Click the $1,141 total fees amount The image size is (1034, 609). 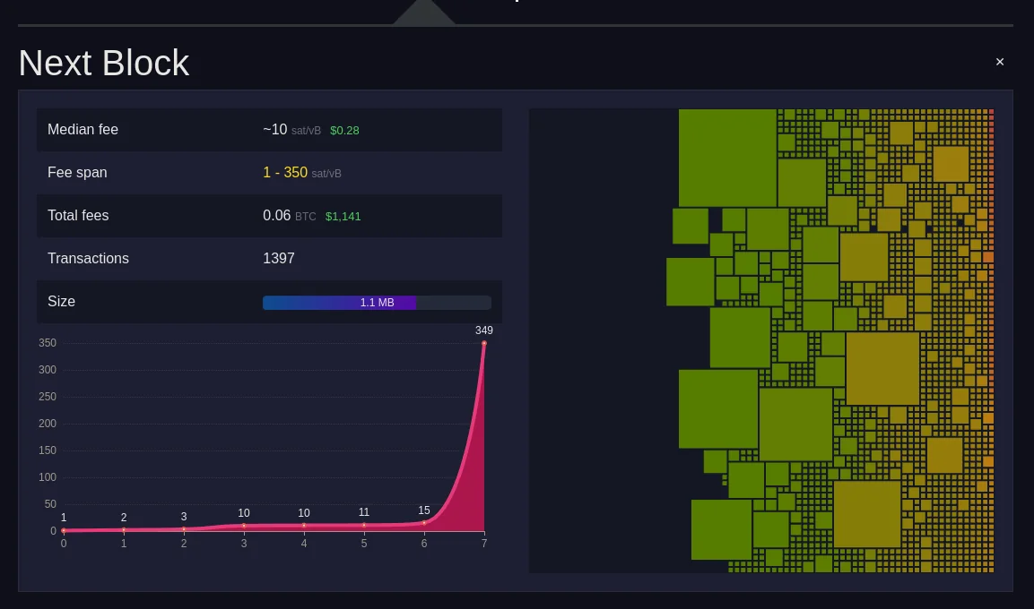343,217
